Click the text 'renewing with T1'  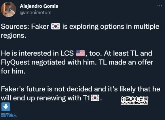63,98
